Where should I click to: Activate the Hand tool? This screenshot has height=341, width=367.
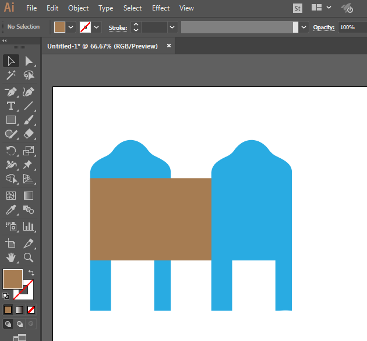pos(11,258)
